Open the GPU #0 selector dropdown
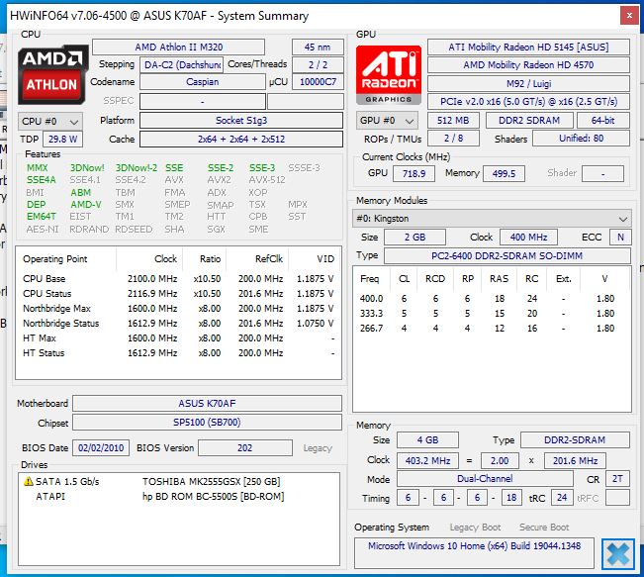 (387, 121)
